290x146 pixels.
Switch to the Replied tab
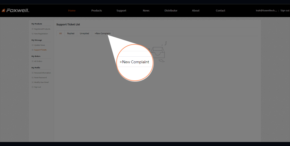71,33
